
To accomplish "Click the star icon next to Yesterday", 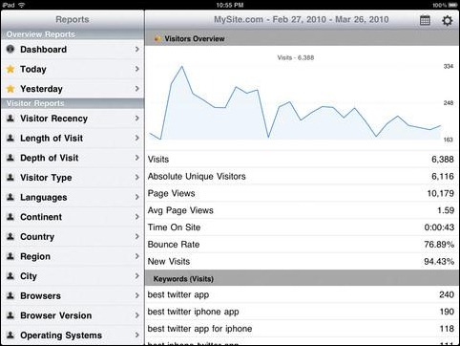I will pyautogui.click(x=10, y=89).
